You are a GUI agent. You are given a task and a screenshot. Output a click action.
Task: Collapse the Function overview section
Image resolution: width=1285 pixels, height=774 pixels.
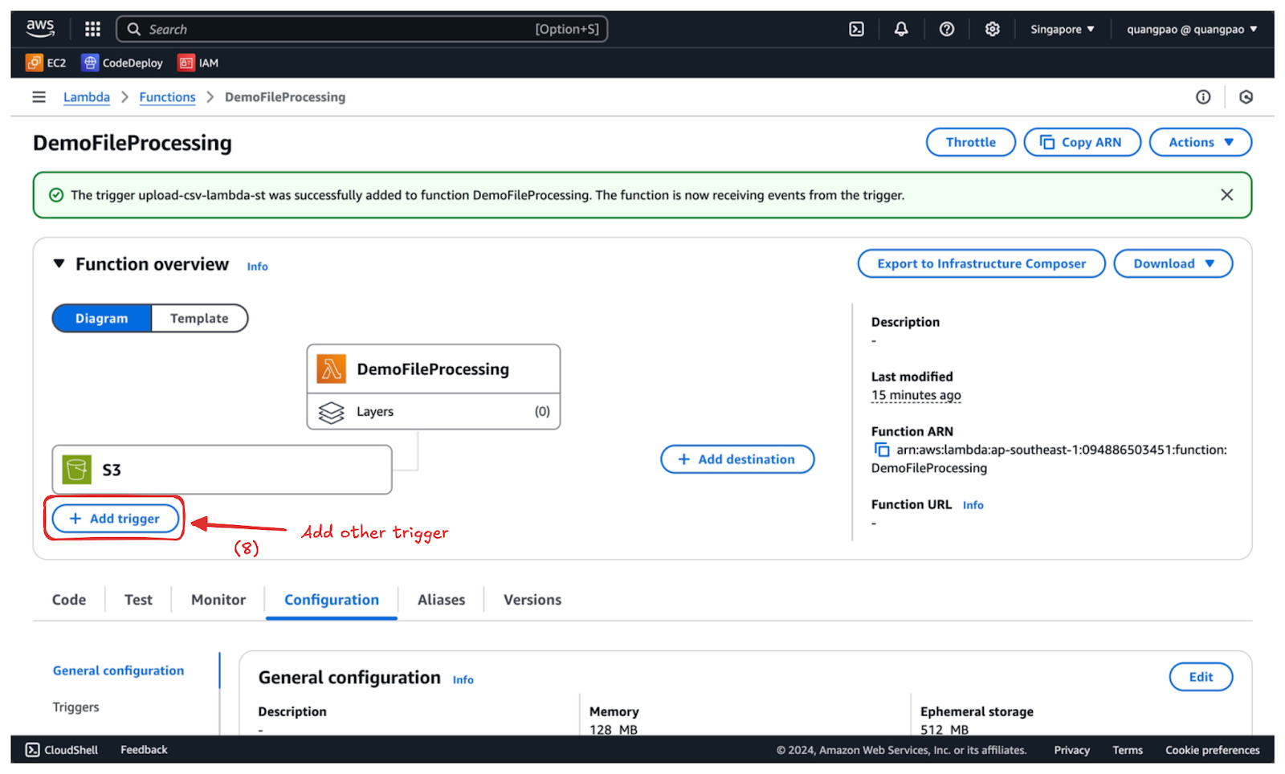pos(59,264)
